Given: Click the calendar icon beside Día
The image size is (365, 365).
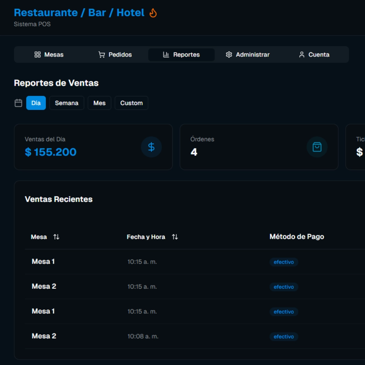Looking at the screenshot, I should point(19,103).
